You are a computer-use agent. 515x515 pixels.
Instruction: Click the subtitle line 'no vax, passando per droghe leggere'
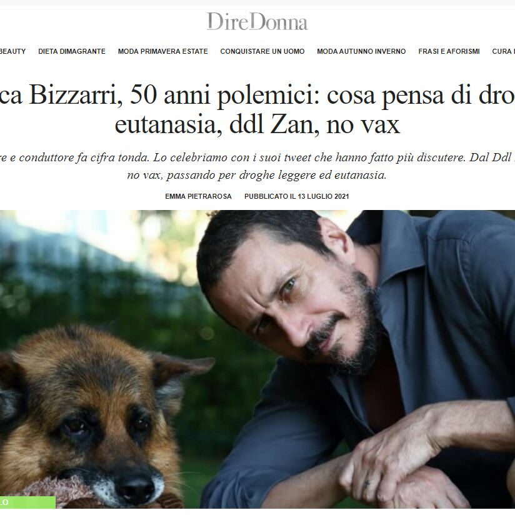pos(257,175)
